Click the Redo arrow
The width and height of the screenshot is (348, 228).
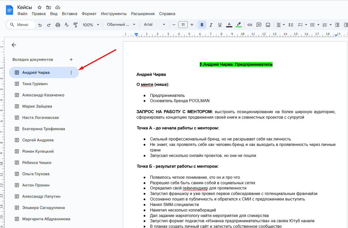tap(49, 25)
